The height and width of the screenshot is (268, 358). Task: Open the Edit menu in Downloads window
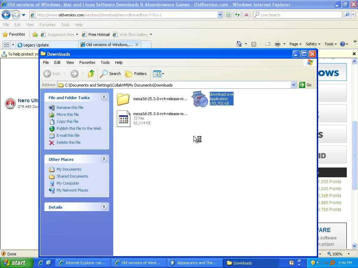(x=57, y=62)
